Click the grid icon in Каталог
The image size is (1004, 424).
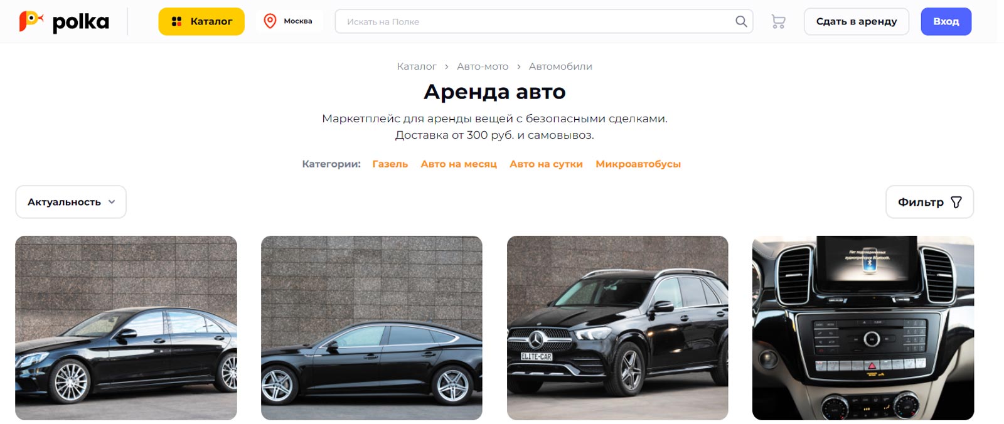click(176, 21)
